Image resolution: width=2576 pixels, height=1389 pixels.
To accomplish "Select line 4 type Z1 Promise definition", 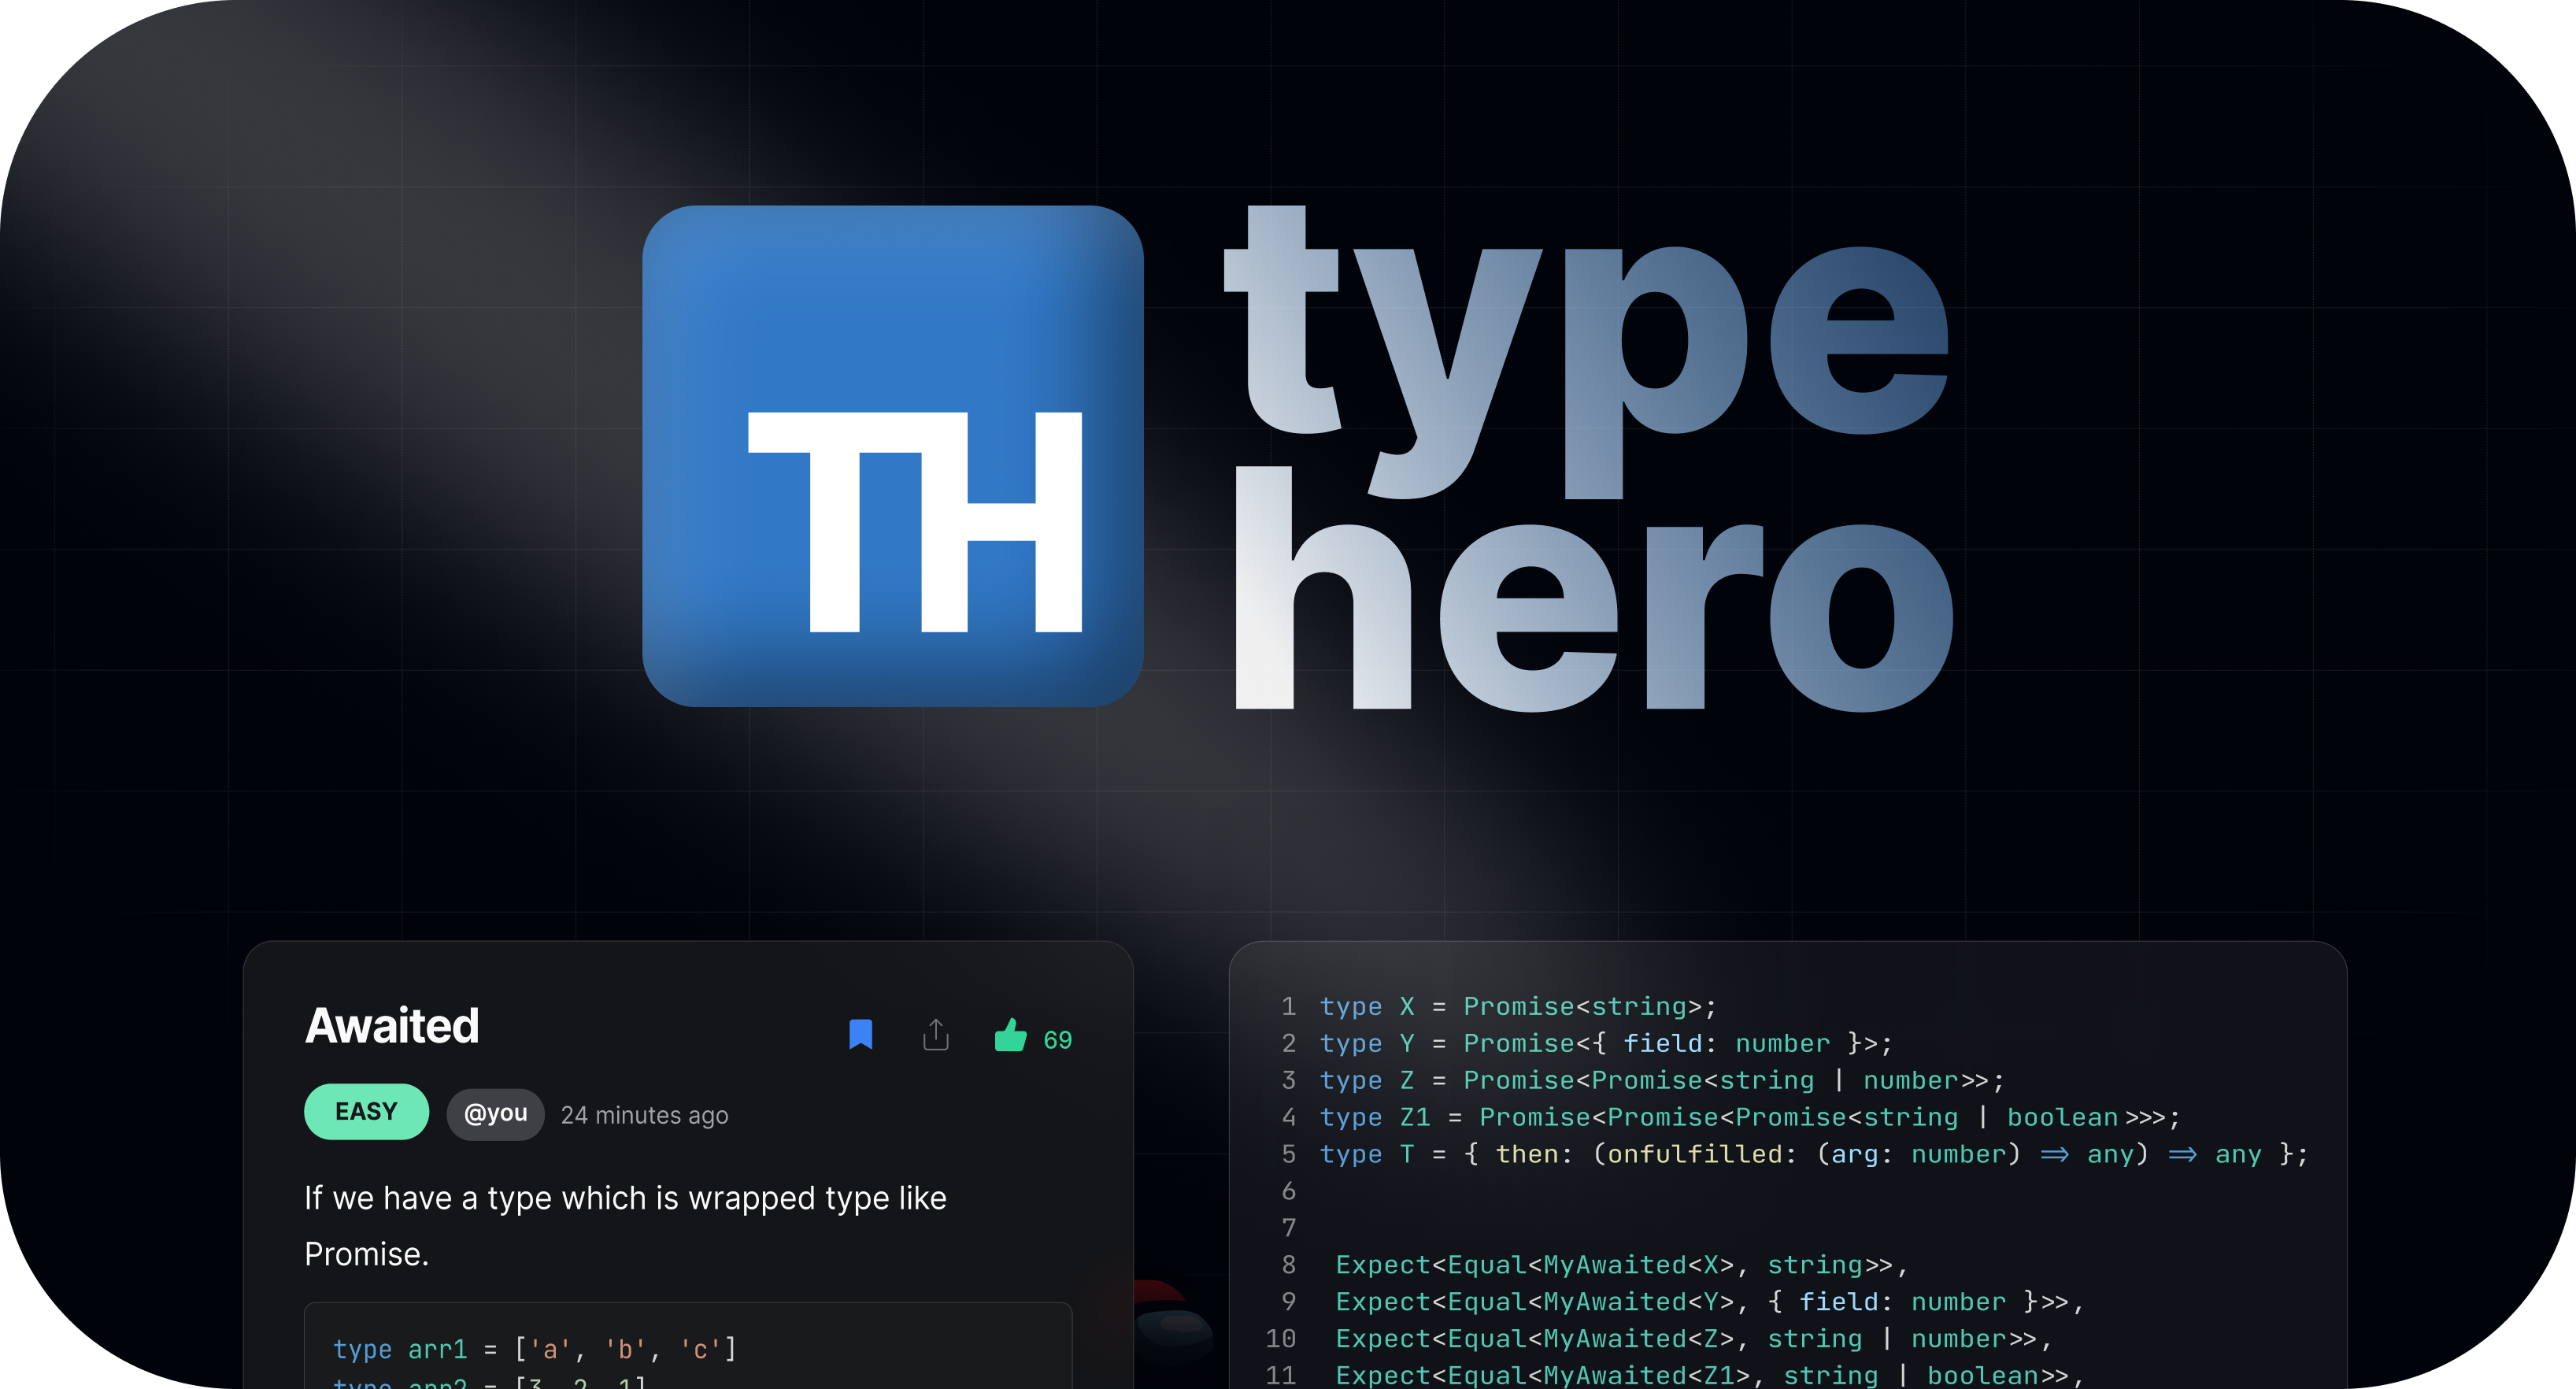I will 1745,1117.
